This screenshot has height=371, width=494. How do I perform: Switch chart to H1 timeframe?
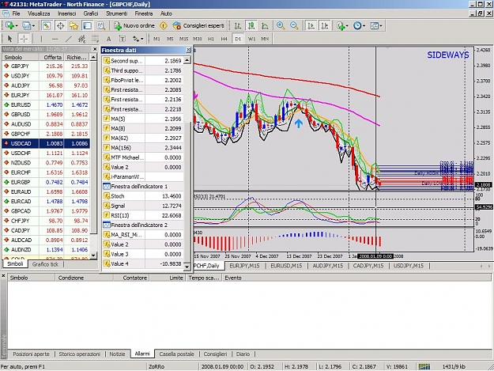(x=211, y=39)
